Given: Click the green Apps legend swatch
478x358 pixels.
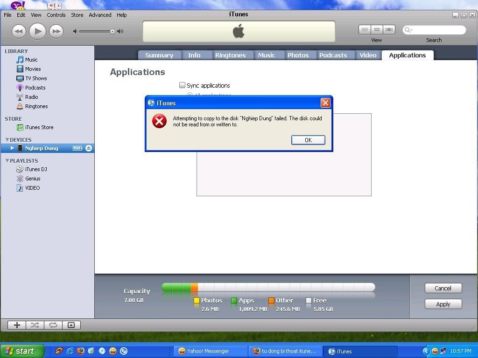Looking at the screenshot, I should [x=234, y=301].
